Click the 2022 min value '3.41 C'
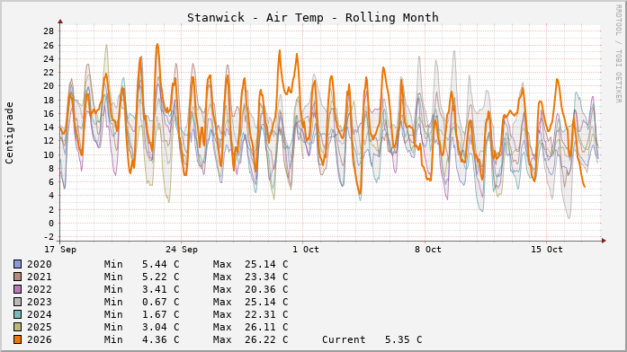This screenshot has width=627, height=352. 161,289
